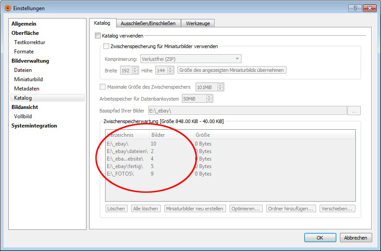381x251 pixels.
Task: Click the Höhe input field
Action: [x=162, y=71]
